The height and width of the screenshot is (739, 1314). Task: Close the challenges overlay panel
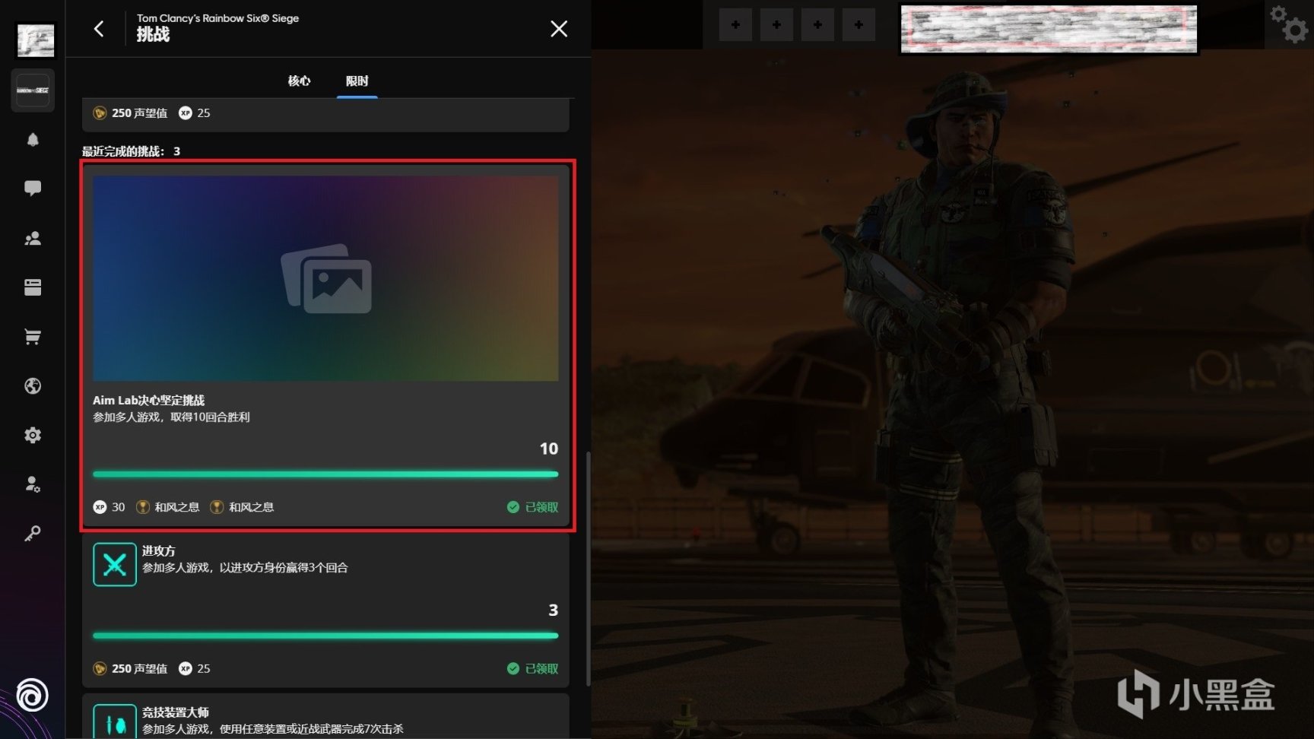559,29
